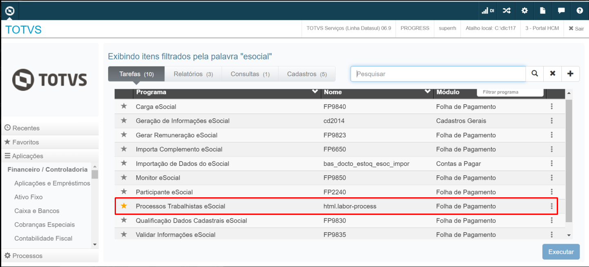Toggle favorite star for Geração de Informações eSocial
This screenshot has height=267, width=589.
[124, 121]
